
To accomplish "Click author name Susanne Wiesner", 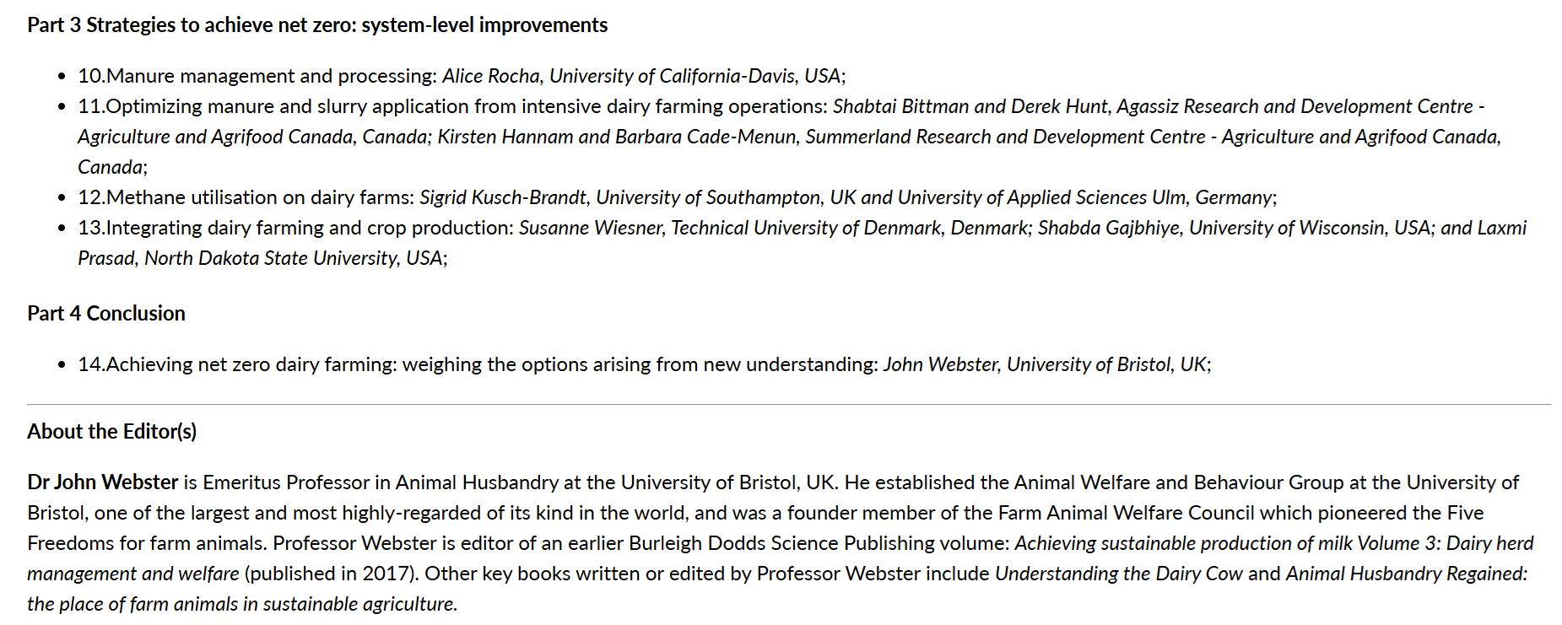I will coord(591,228).
